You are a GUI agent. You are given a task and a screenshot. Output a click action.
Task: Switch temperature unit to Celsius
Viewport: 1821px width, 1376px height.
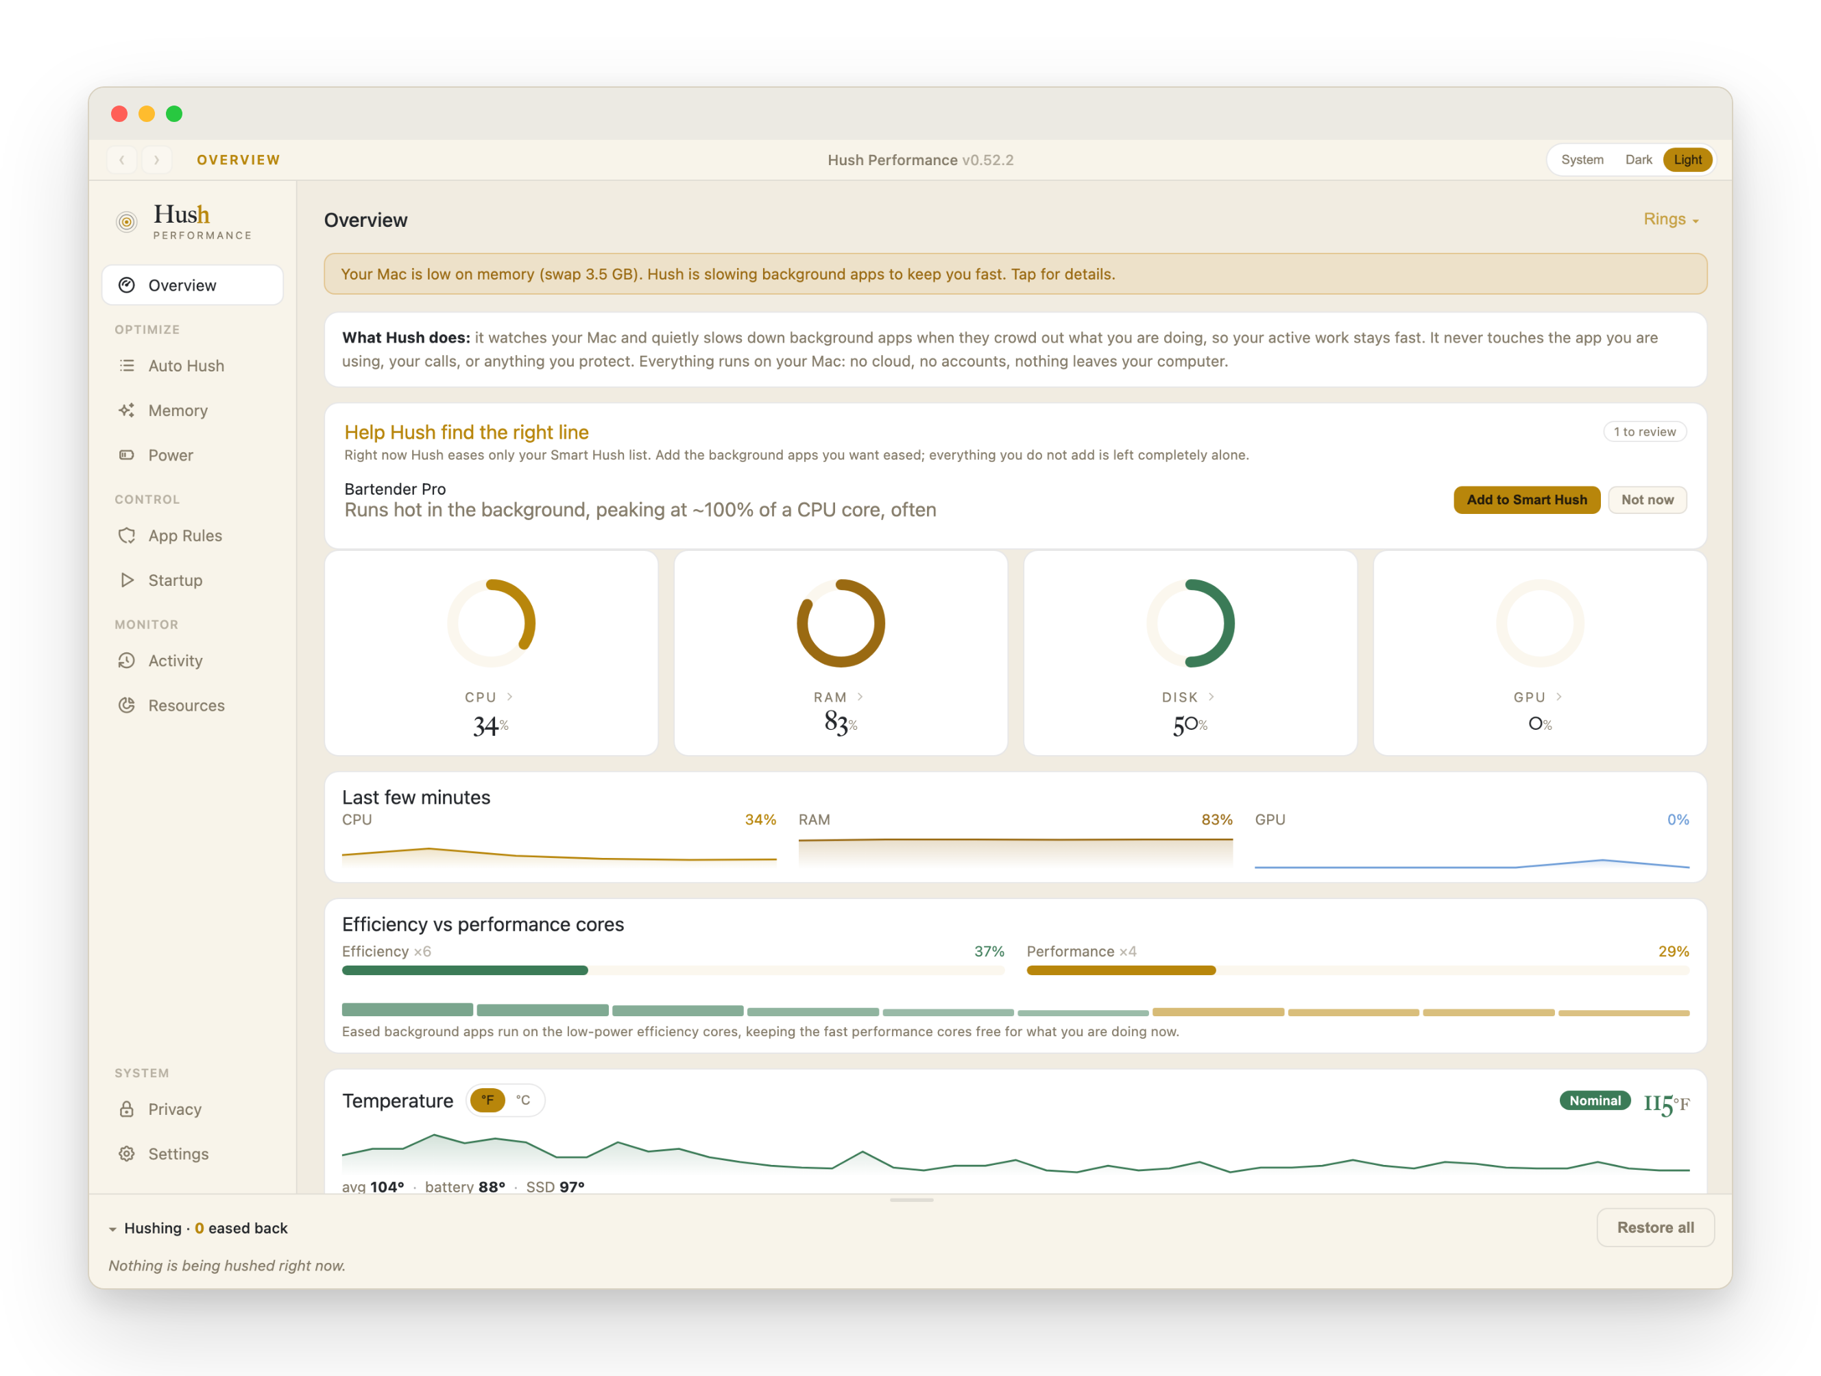click(x=522, y=1101)
